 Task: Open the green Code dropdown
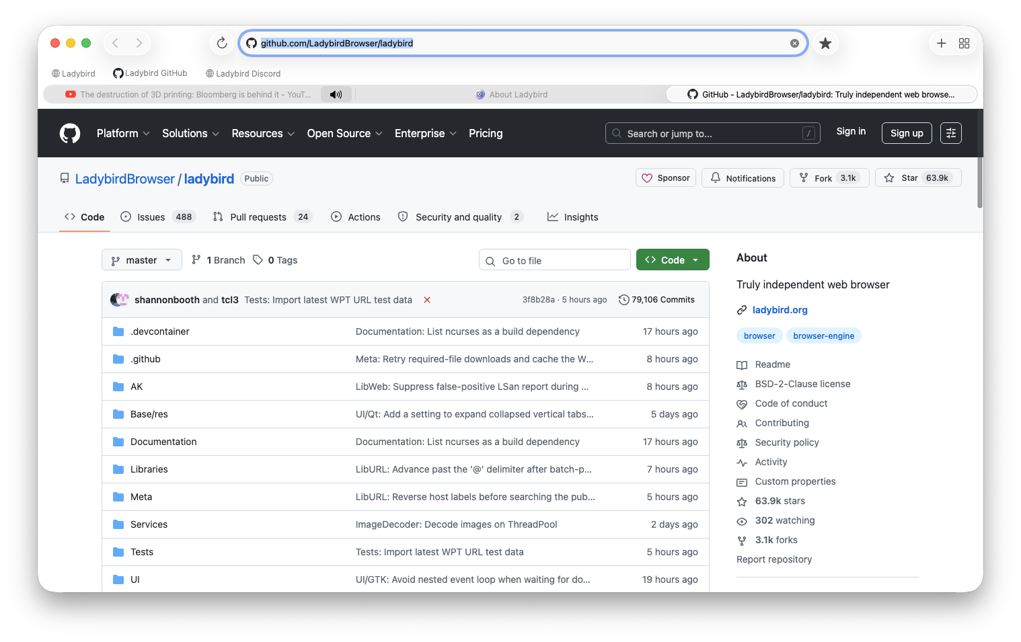click(673, 260)
